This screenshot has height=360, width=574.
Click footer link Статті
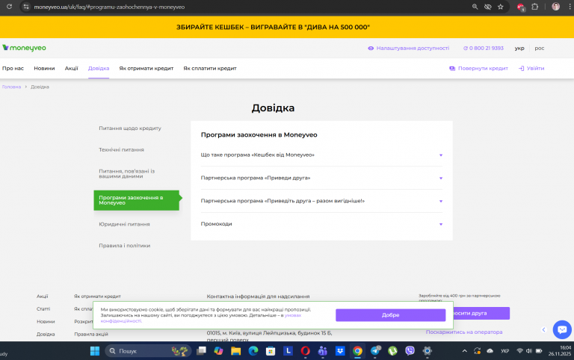coord(43,309)
